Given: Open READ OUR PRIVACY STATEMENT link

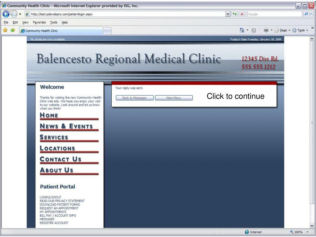Looking at the screenshot, I should point(62,201).
